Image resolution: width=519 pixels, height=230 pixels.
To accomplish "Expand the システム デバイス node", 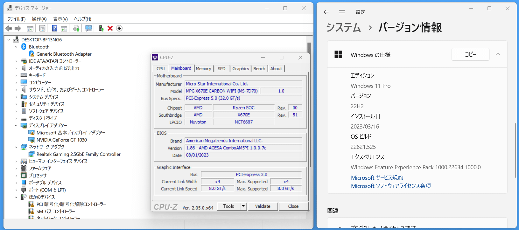I will click(x=16, y=97).
